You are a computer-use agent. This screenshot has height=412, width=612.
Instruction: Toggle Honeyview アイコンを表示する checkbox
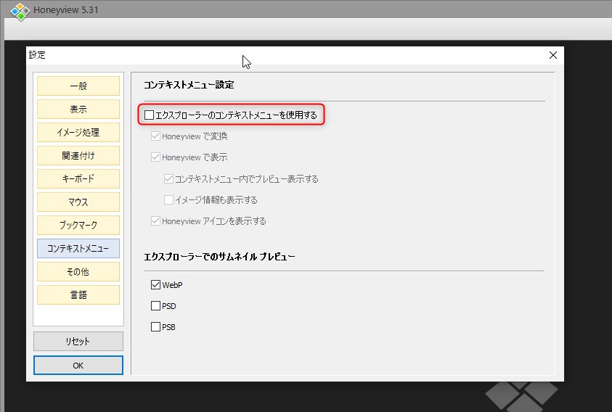(x=155, y=221)
